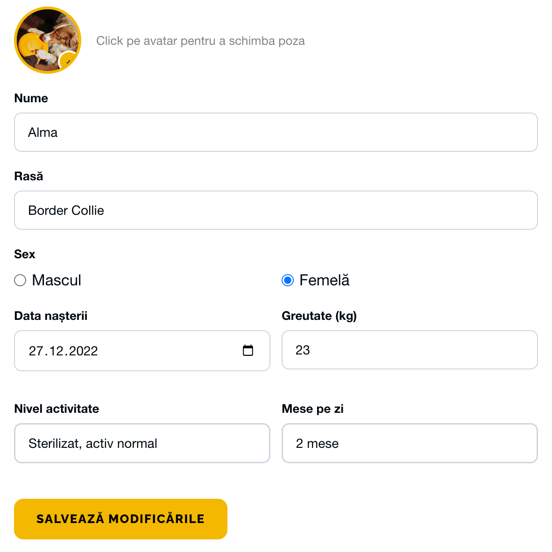
Task: Click the Greutate (kg) weight field
Action: [x=410, y=350]
